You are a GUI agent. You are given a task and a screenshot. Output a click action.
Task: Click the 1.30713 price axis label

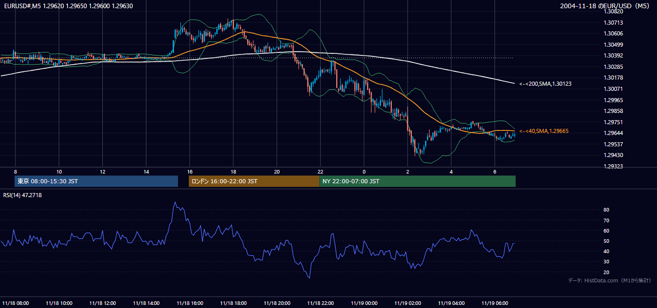tap(614, 23)
